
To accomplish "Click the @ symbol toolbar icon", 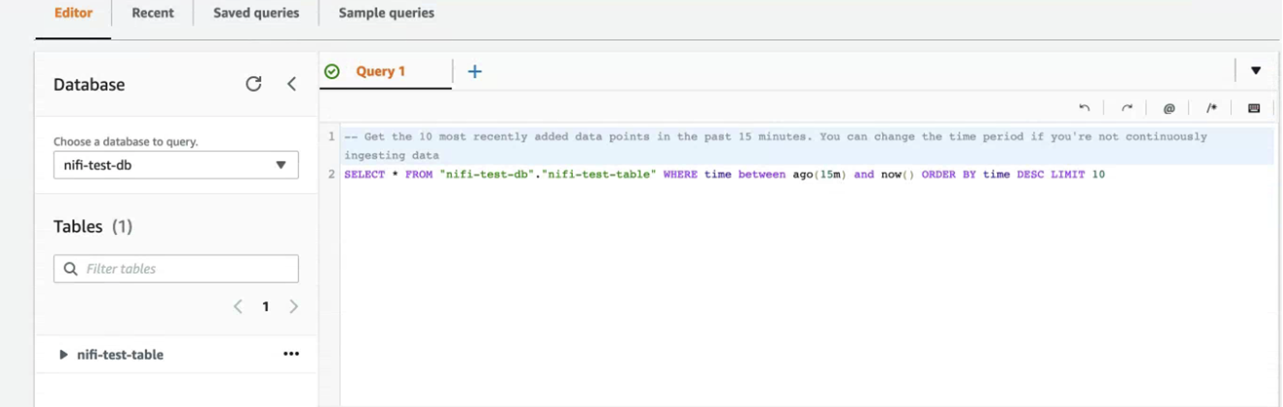I will tap(1169, 108).
